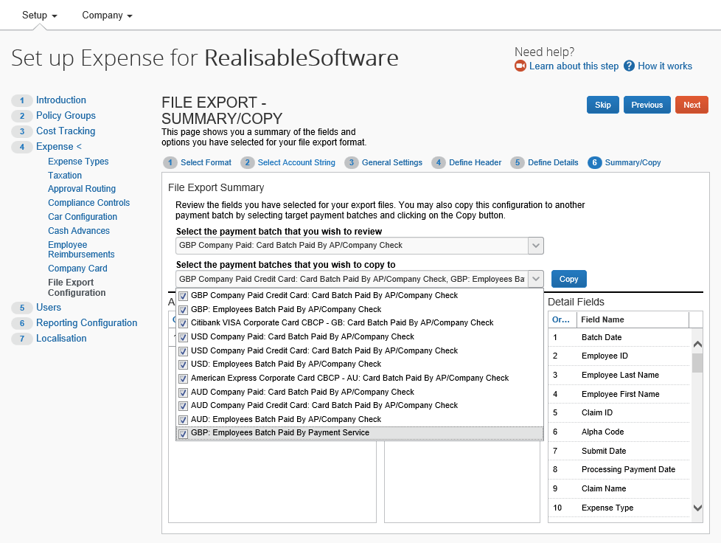
Task: Click step 2 circle for Select Account String
Action: tap(248, 163)
